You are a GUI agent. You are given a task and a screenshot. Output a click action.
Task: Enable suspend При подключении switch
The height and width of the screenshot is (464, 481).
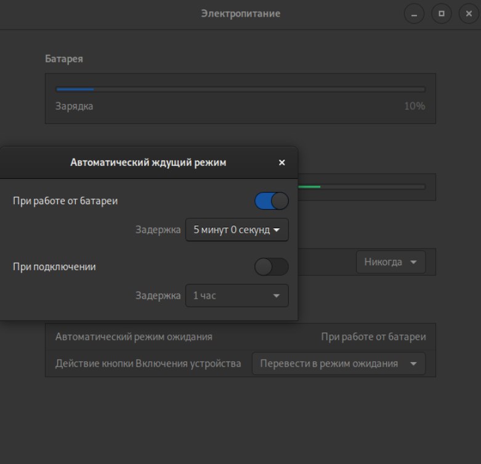(272, 267)
